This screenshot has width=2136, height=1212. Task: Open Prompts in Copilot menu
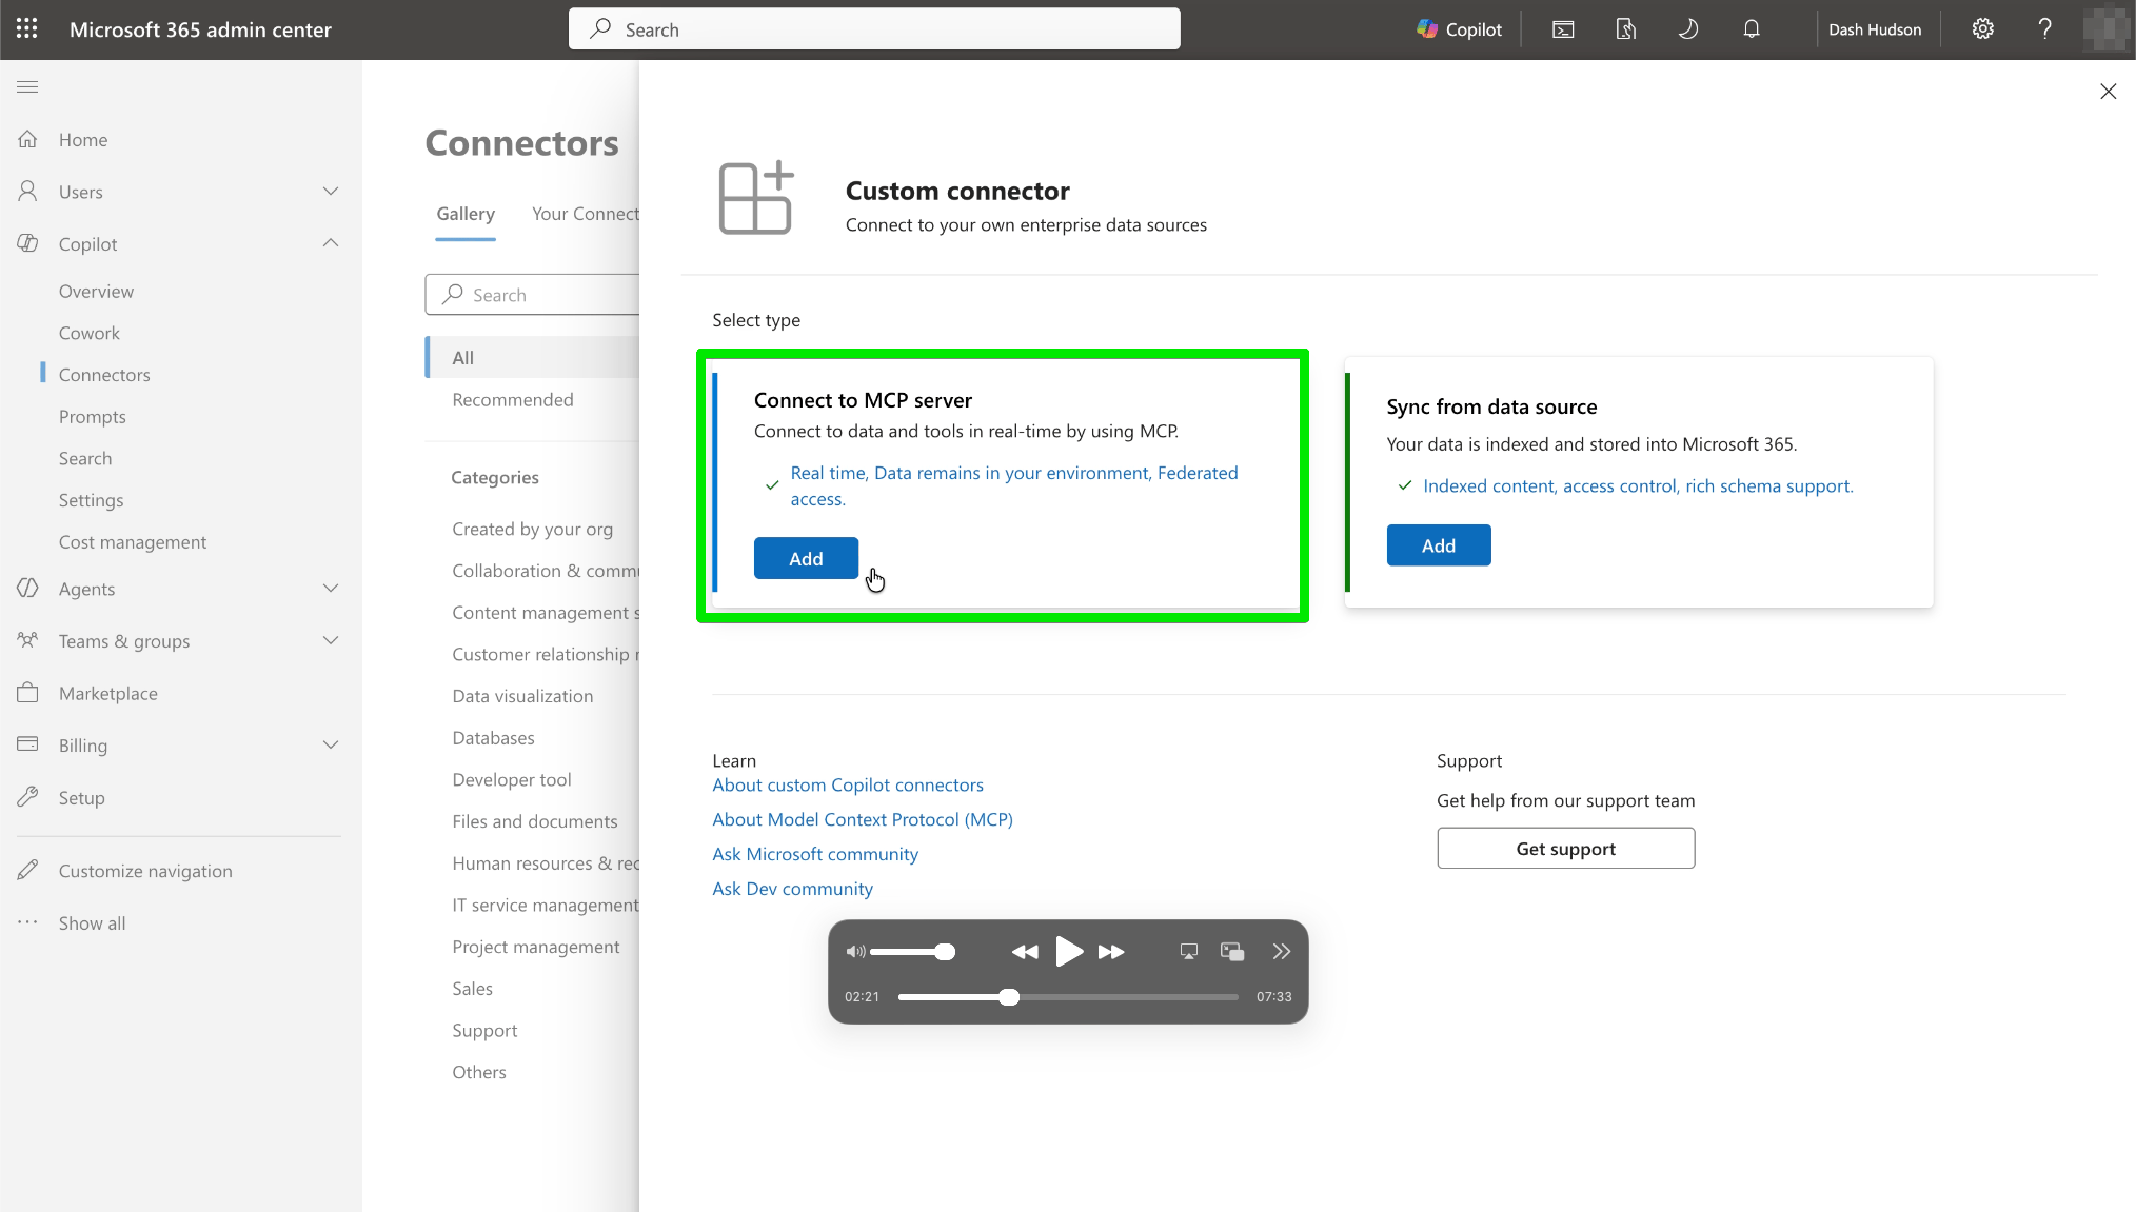pos(92,416)
